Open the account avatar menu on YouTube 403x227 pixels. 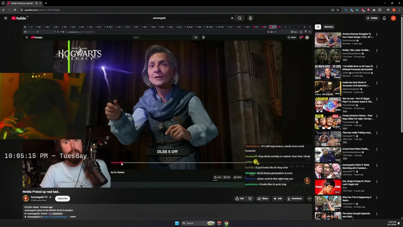393,18
